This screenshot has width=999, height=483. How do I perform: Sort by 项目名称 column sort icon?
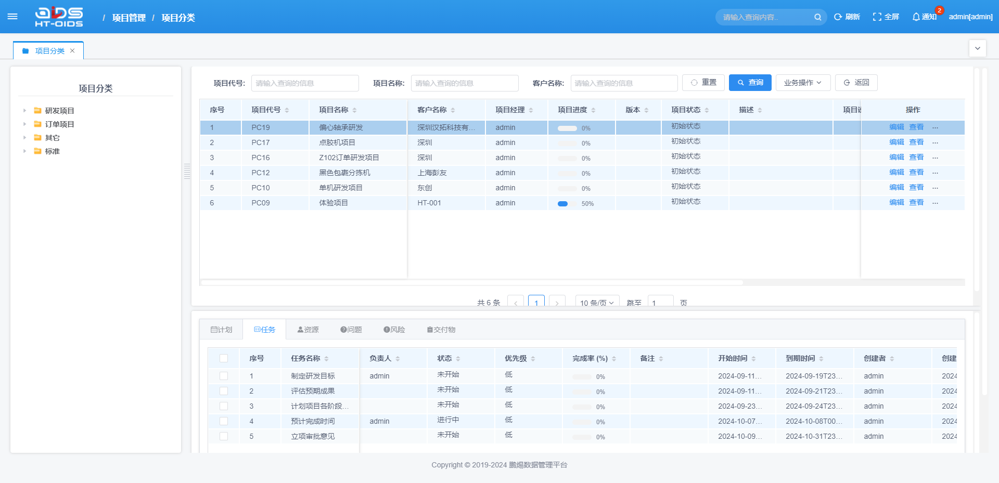click(354, 110)
